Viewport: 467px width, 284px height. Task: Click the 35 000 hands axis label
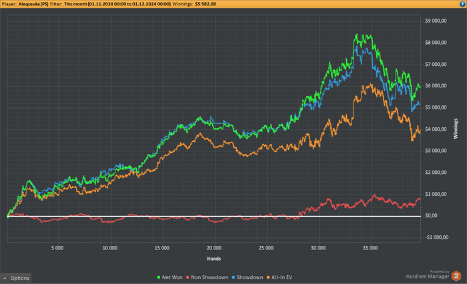pyautogui.click(x=370, y=248)
